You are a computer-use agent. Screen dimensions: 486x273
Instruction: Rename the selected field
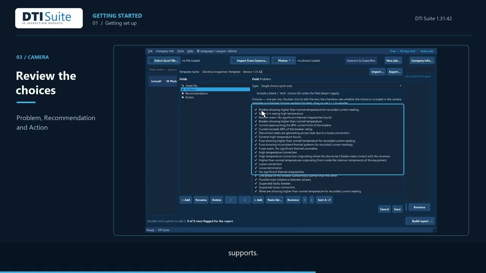click(201, 200)
